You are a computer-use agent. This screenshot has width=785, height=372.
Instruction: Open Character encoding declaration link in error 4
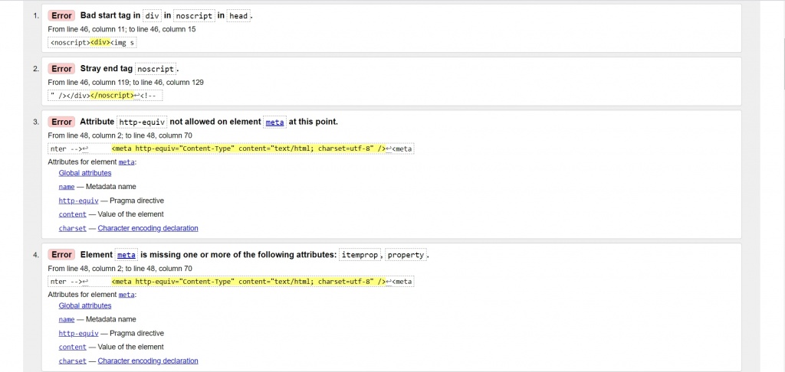point(148,361)
